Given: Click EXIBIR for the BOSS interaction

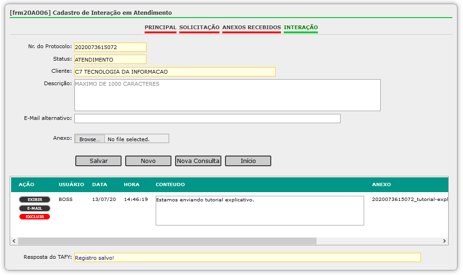Looking at the screenshot, I should (x=35, y=200).
